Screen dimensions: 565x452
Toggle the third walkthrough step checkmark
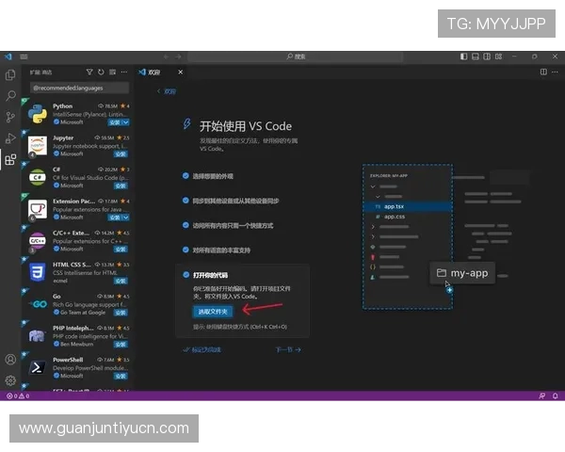coord(186,225)
